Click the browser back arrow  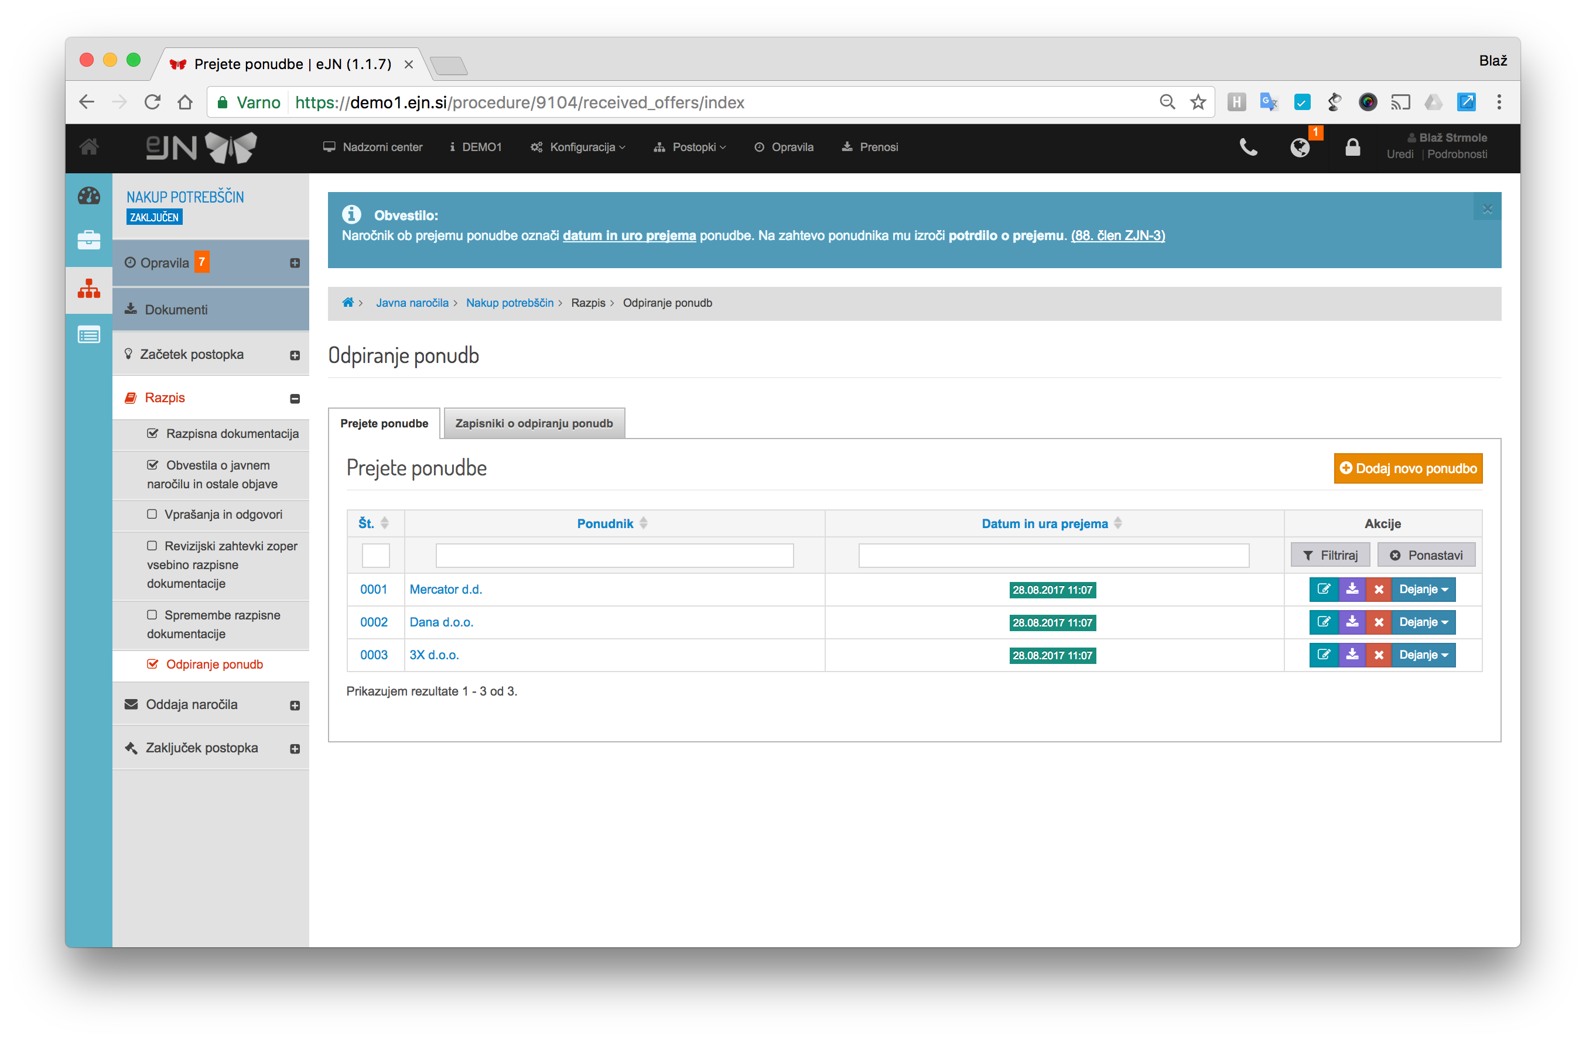(87, 102)
